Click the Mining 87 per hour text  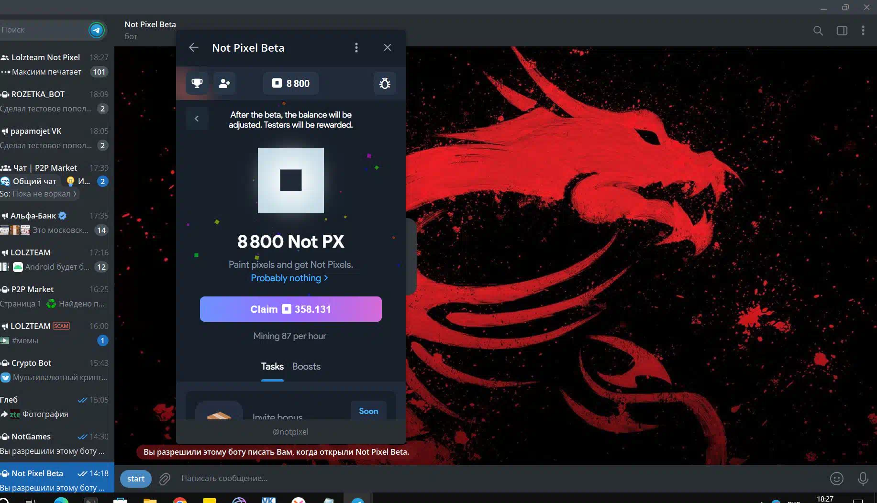click(289, 336)
